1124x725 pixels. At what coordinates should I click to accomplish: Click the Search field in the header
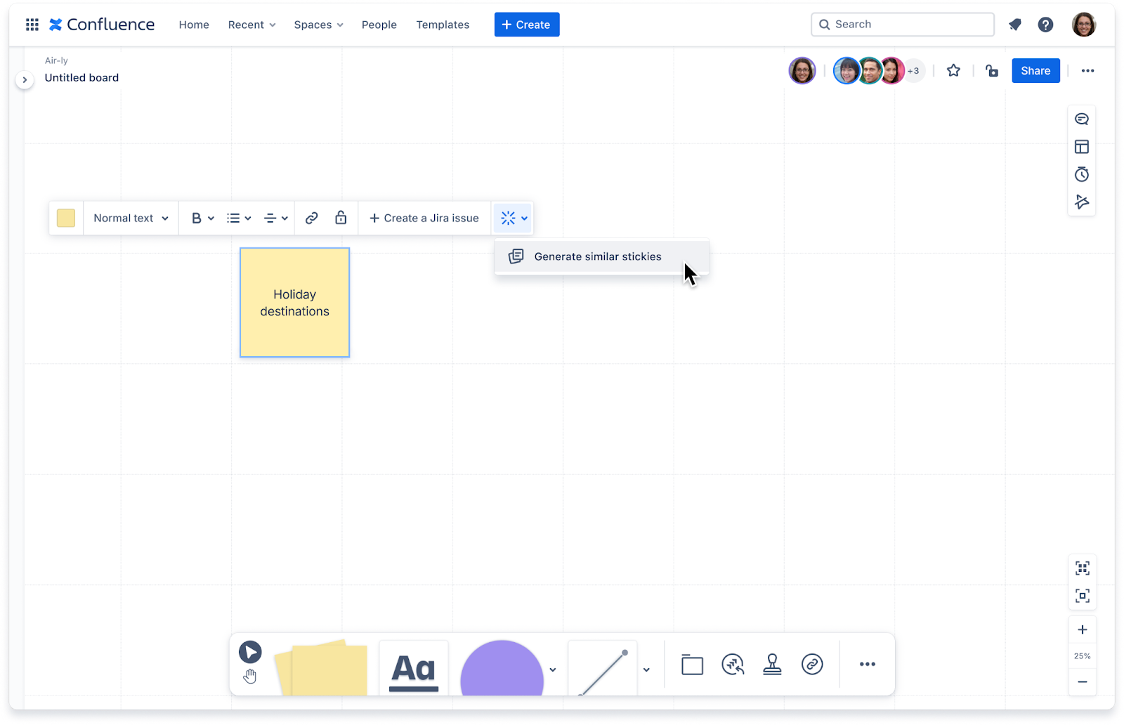tap(902, 24)
